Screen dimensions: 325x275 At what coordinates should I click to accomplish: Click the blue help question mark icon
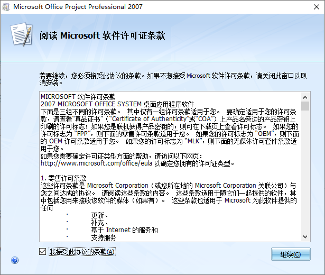15,260
